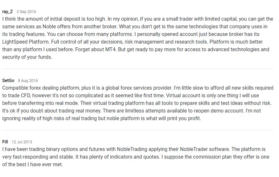Image resolution: width=279 pixels, height=177 pixels.
Task: Click the divider below ray_Z's review
Action: [138, 69]
